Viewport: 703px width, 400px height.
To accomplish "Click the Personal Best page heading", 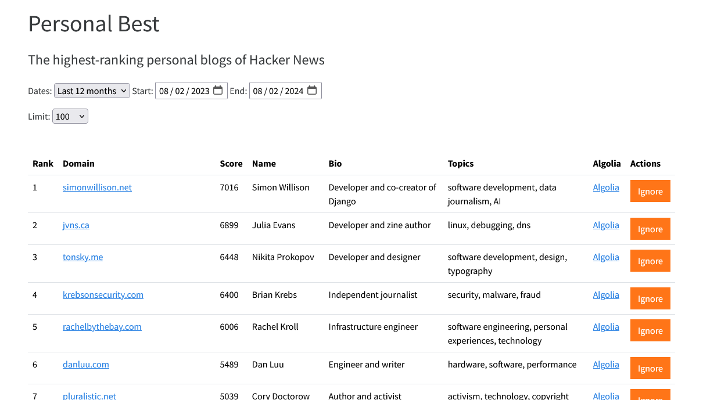I will [94, 24].
